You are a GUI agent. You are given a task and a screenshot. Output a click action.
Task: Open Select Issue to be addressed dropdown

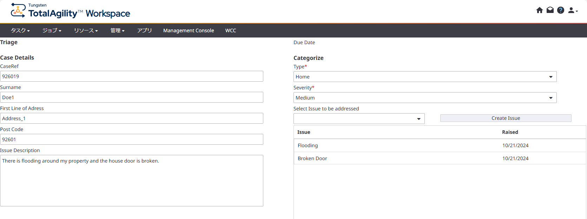pyautogui.click(x=359, y=119)
